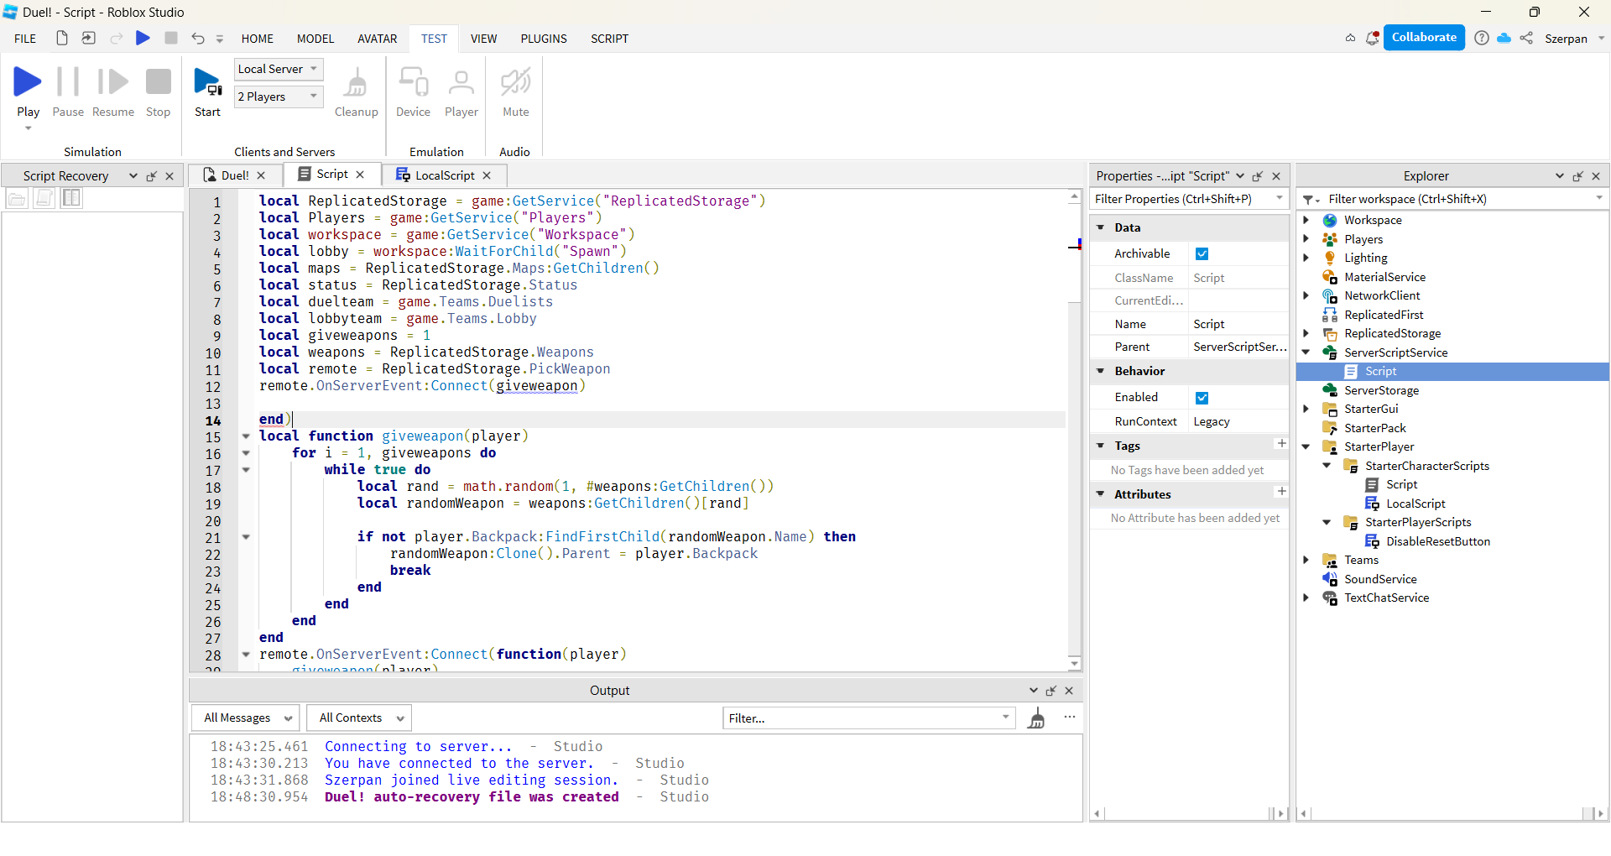
Task: Open the FILE menu
Action: coord(25,39)
